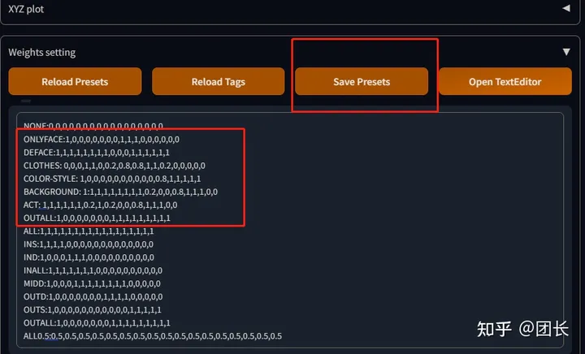Open the text editor via Open TextEditor
Image resolution: width=585 pixels, height=354 pixels.
(x=505, y=81)
